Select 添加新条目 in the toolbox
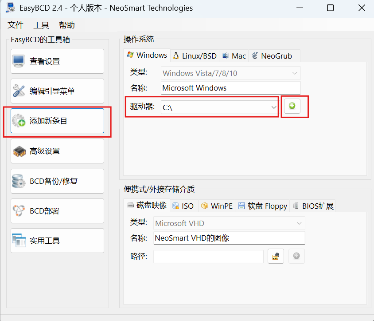The height and width of the screenshot is (321, 374). point(57,121)
